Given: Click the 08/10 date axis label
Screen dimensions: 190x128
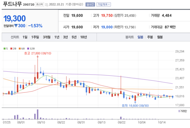Looking at the screenshot, I should (41, 122).
